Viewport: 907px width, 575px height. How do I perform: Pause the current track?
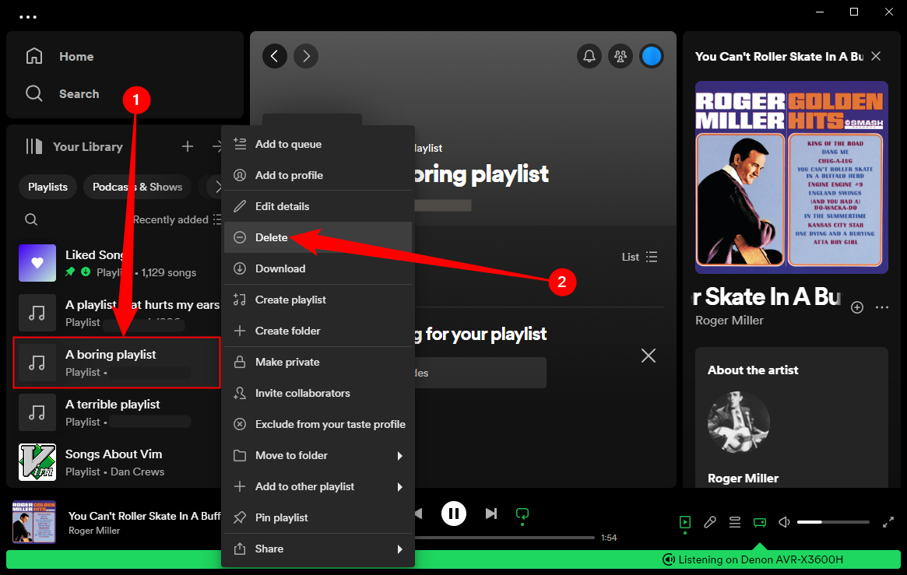[454, 514]
